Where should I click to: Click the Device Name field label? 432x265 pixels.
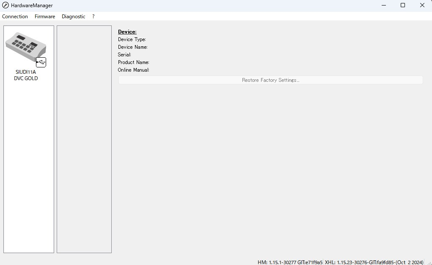[x=132, y=47]
